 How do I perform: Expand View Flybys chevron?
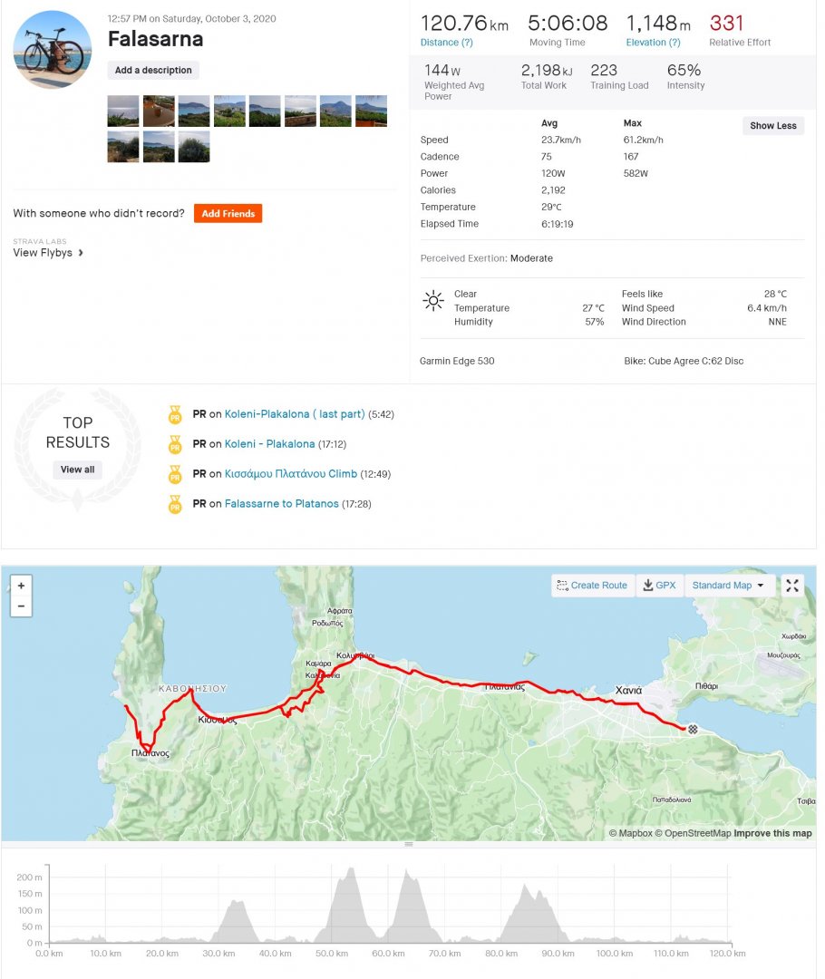click(81, 253)
